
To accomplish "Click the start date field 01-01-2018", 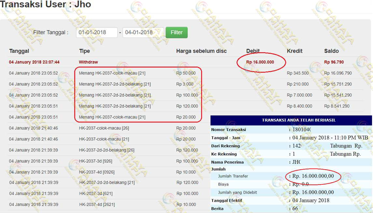I will coord(97,33).
